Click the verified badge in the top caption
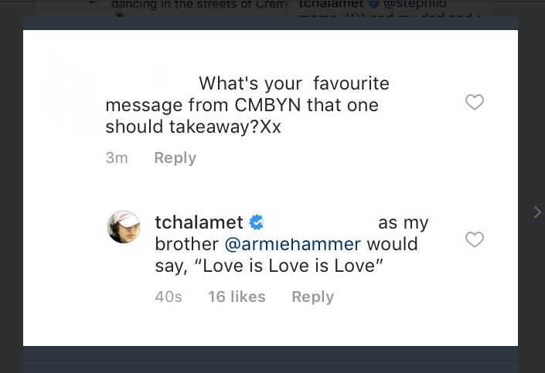Screen dimensions: 545x373 click(374, 5)
